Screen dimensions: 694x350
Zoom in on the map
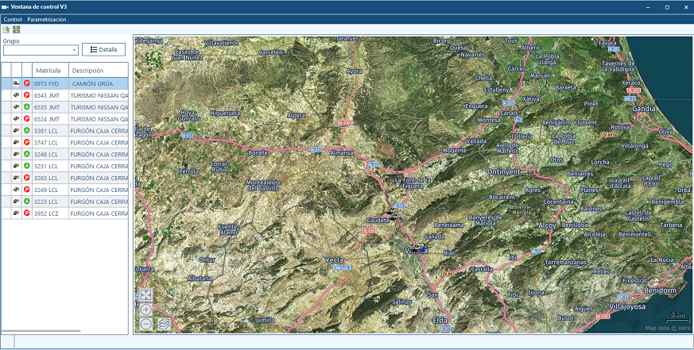[146, 310]
